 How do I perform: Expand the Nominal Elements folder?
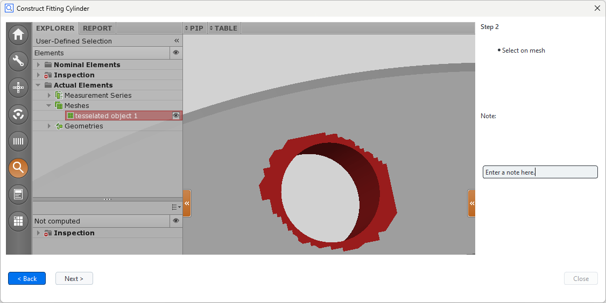pyautogui.click(x=39, y=65)
